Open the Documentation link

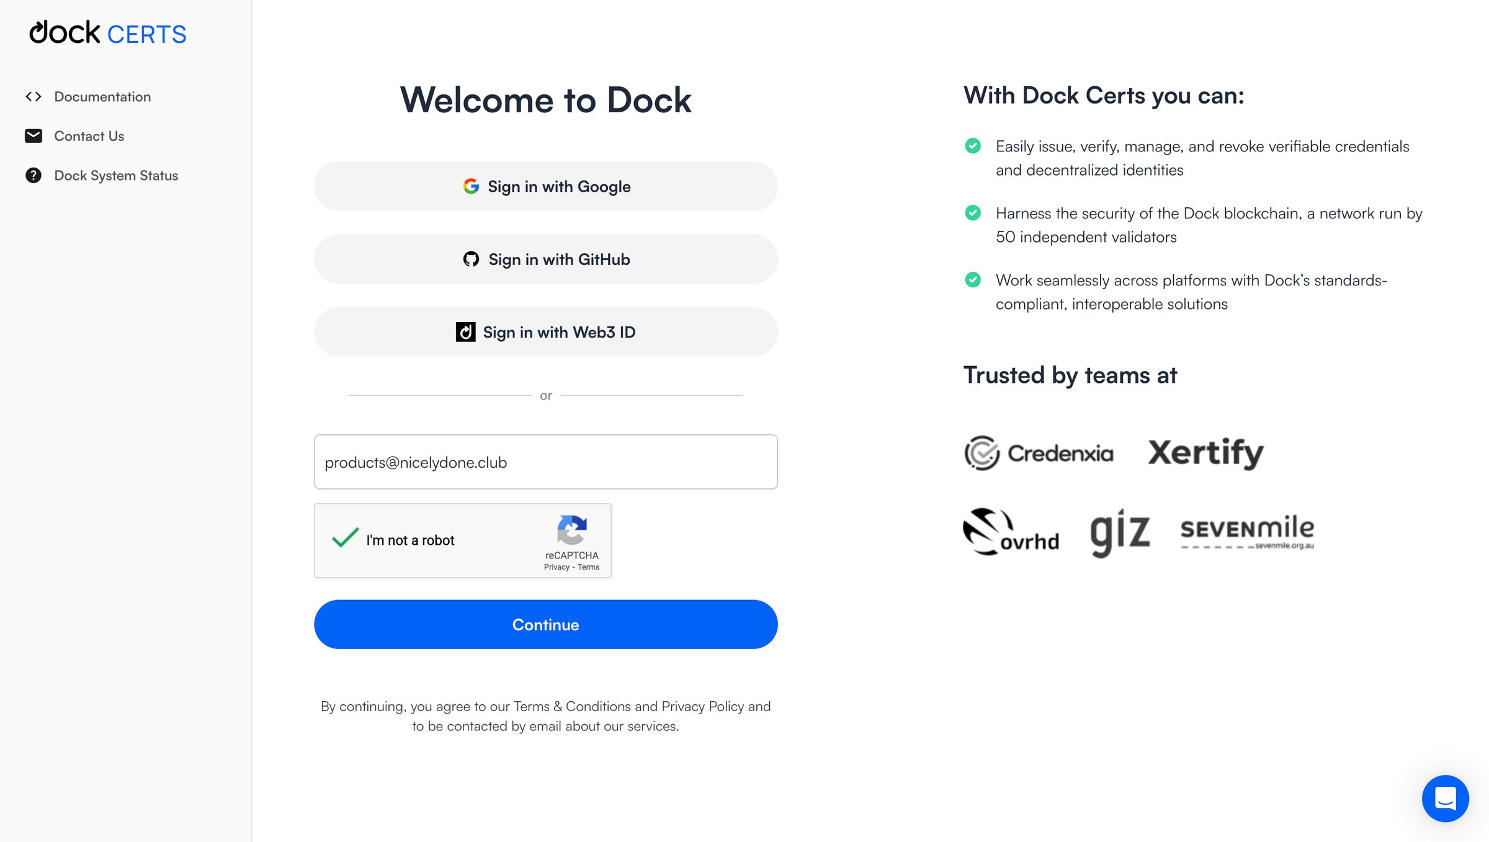click(x=102, y=97)
